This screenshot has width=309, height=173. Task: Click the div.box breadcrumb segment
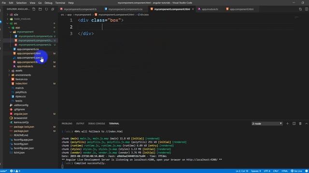(x=143, y=14)
